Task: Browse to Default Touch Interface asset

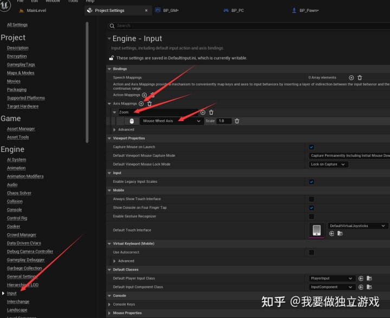Action: [x=340, y=233]
